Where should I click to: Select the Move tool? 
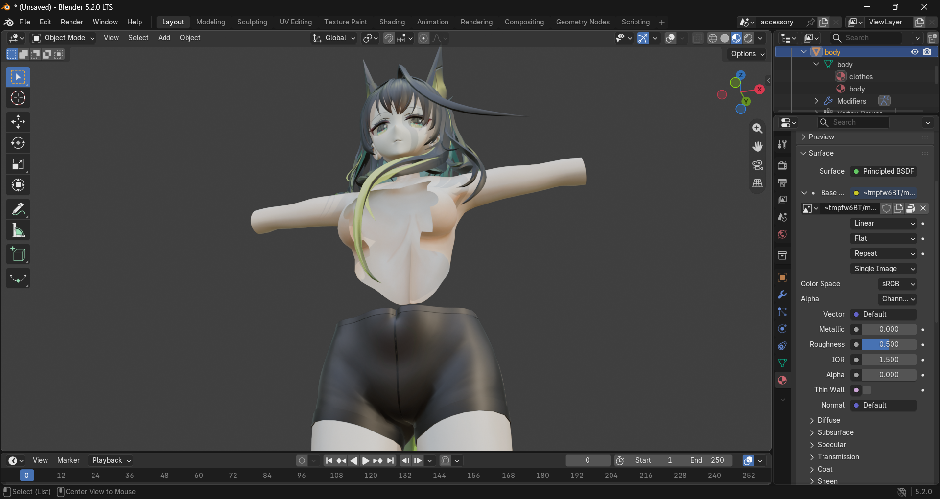tap(18, 122)
